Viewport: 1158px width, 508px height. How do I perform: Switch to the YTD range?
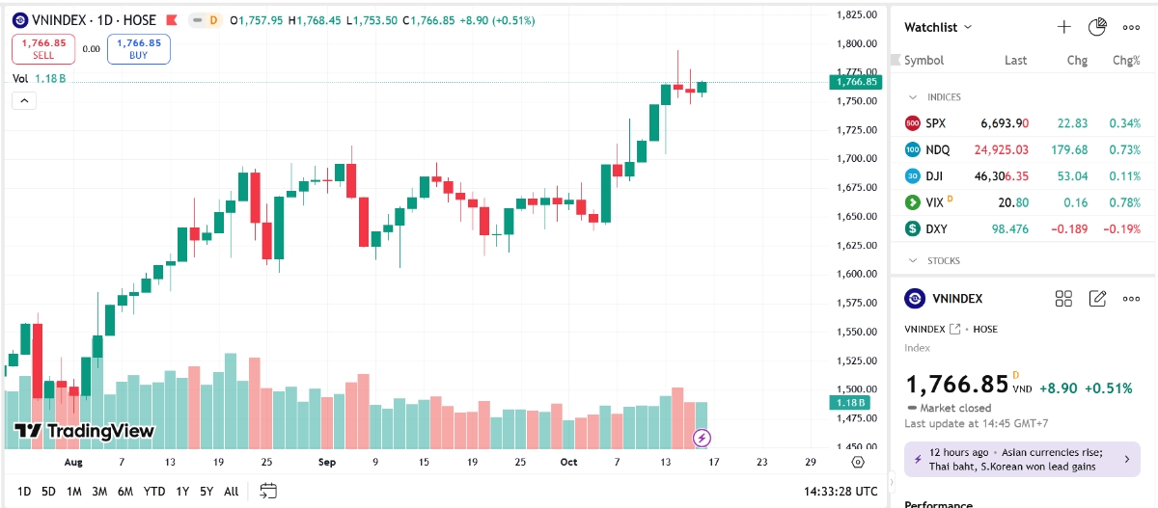(154, 492)
